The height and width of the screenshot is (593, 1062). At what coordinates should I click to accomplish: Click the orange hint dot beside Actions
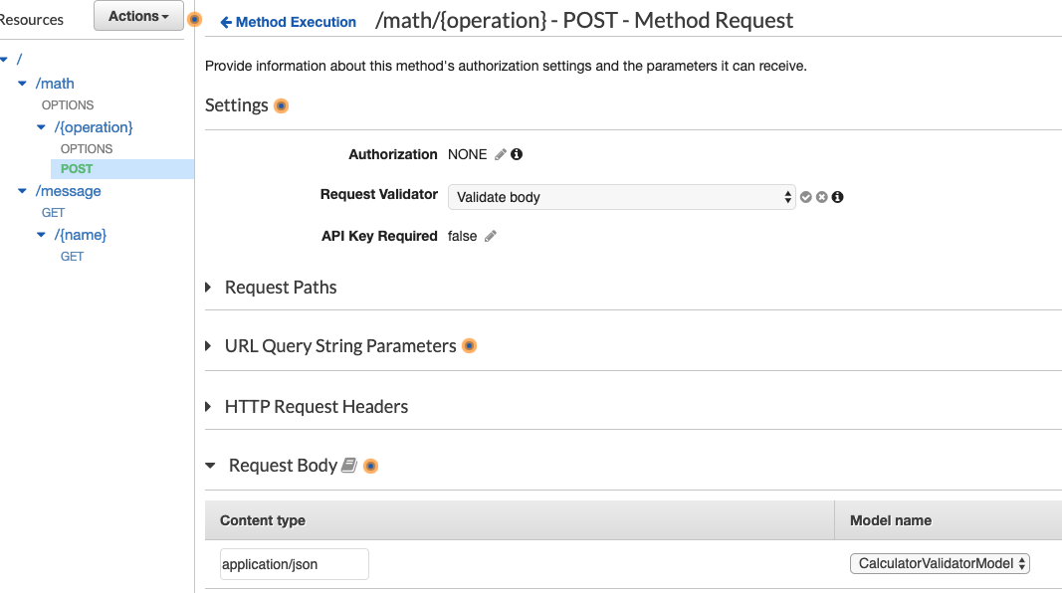[x=194, y=19]
